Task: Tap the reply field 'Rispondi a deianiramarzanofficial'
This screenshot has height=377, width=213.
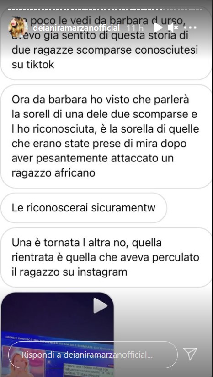Action: (x=93, y=355)
